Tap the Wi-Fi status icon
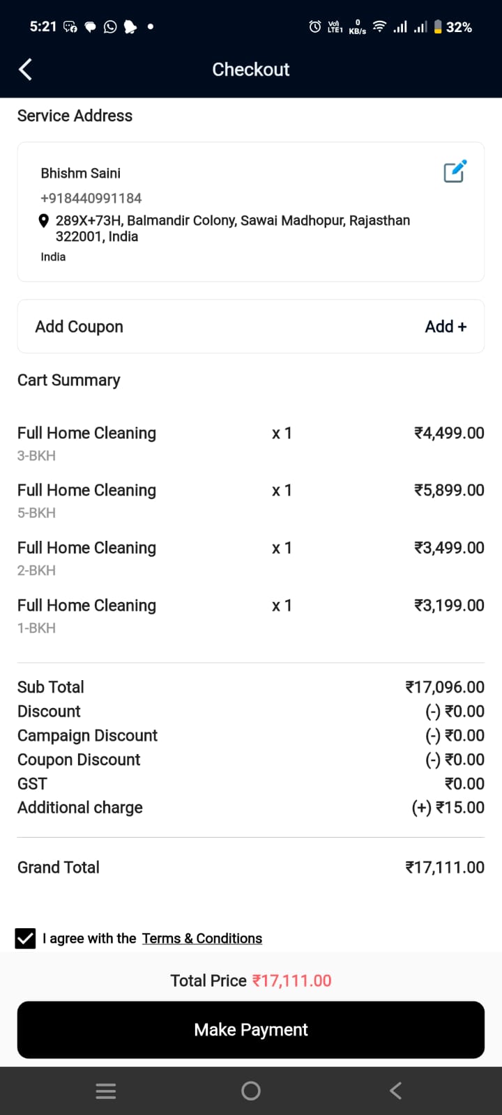The image size is (502, 1115). (x=379, y=27)
